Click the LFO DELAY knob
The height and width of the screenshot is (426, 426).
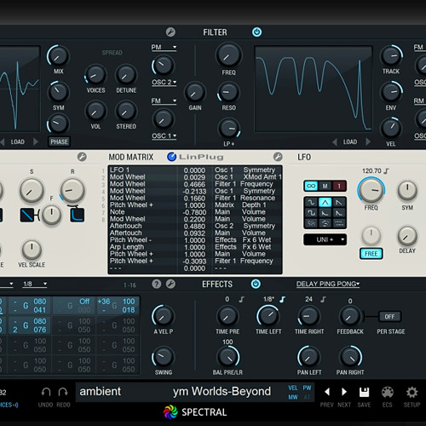(x=407, y=237)
